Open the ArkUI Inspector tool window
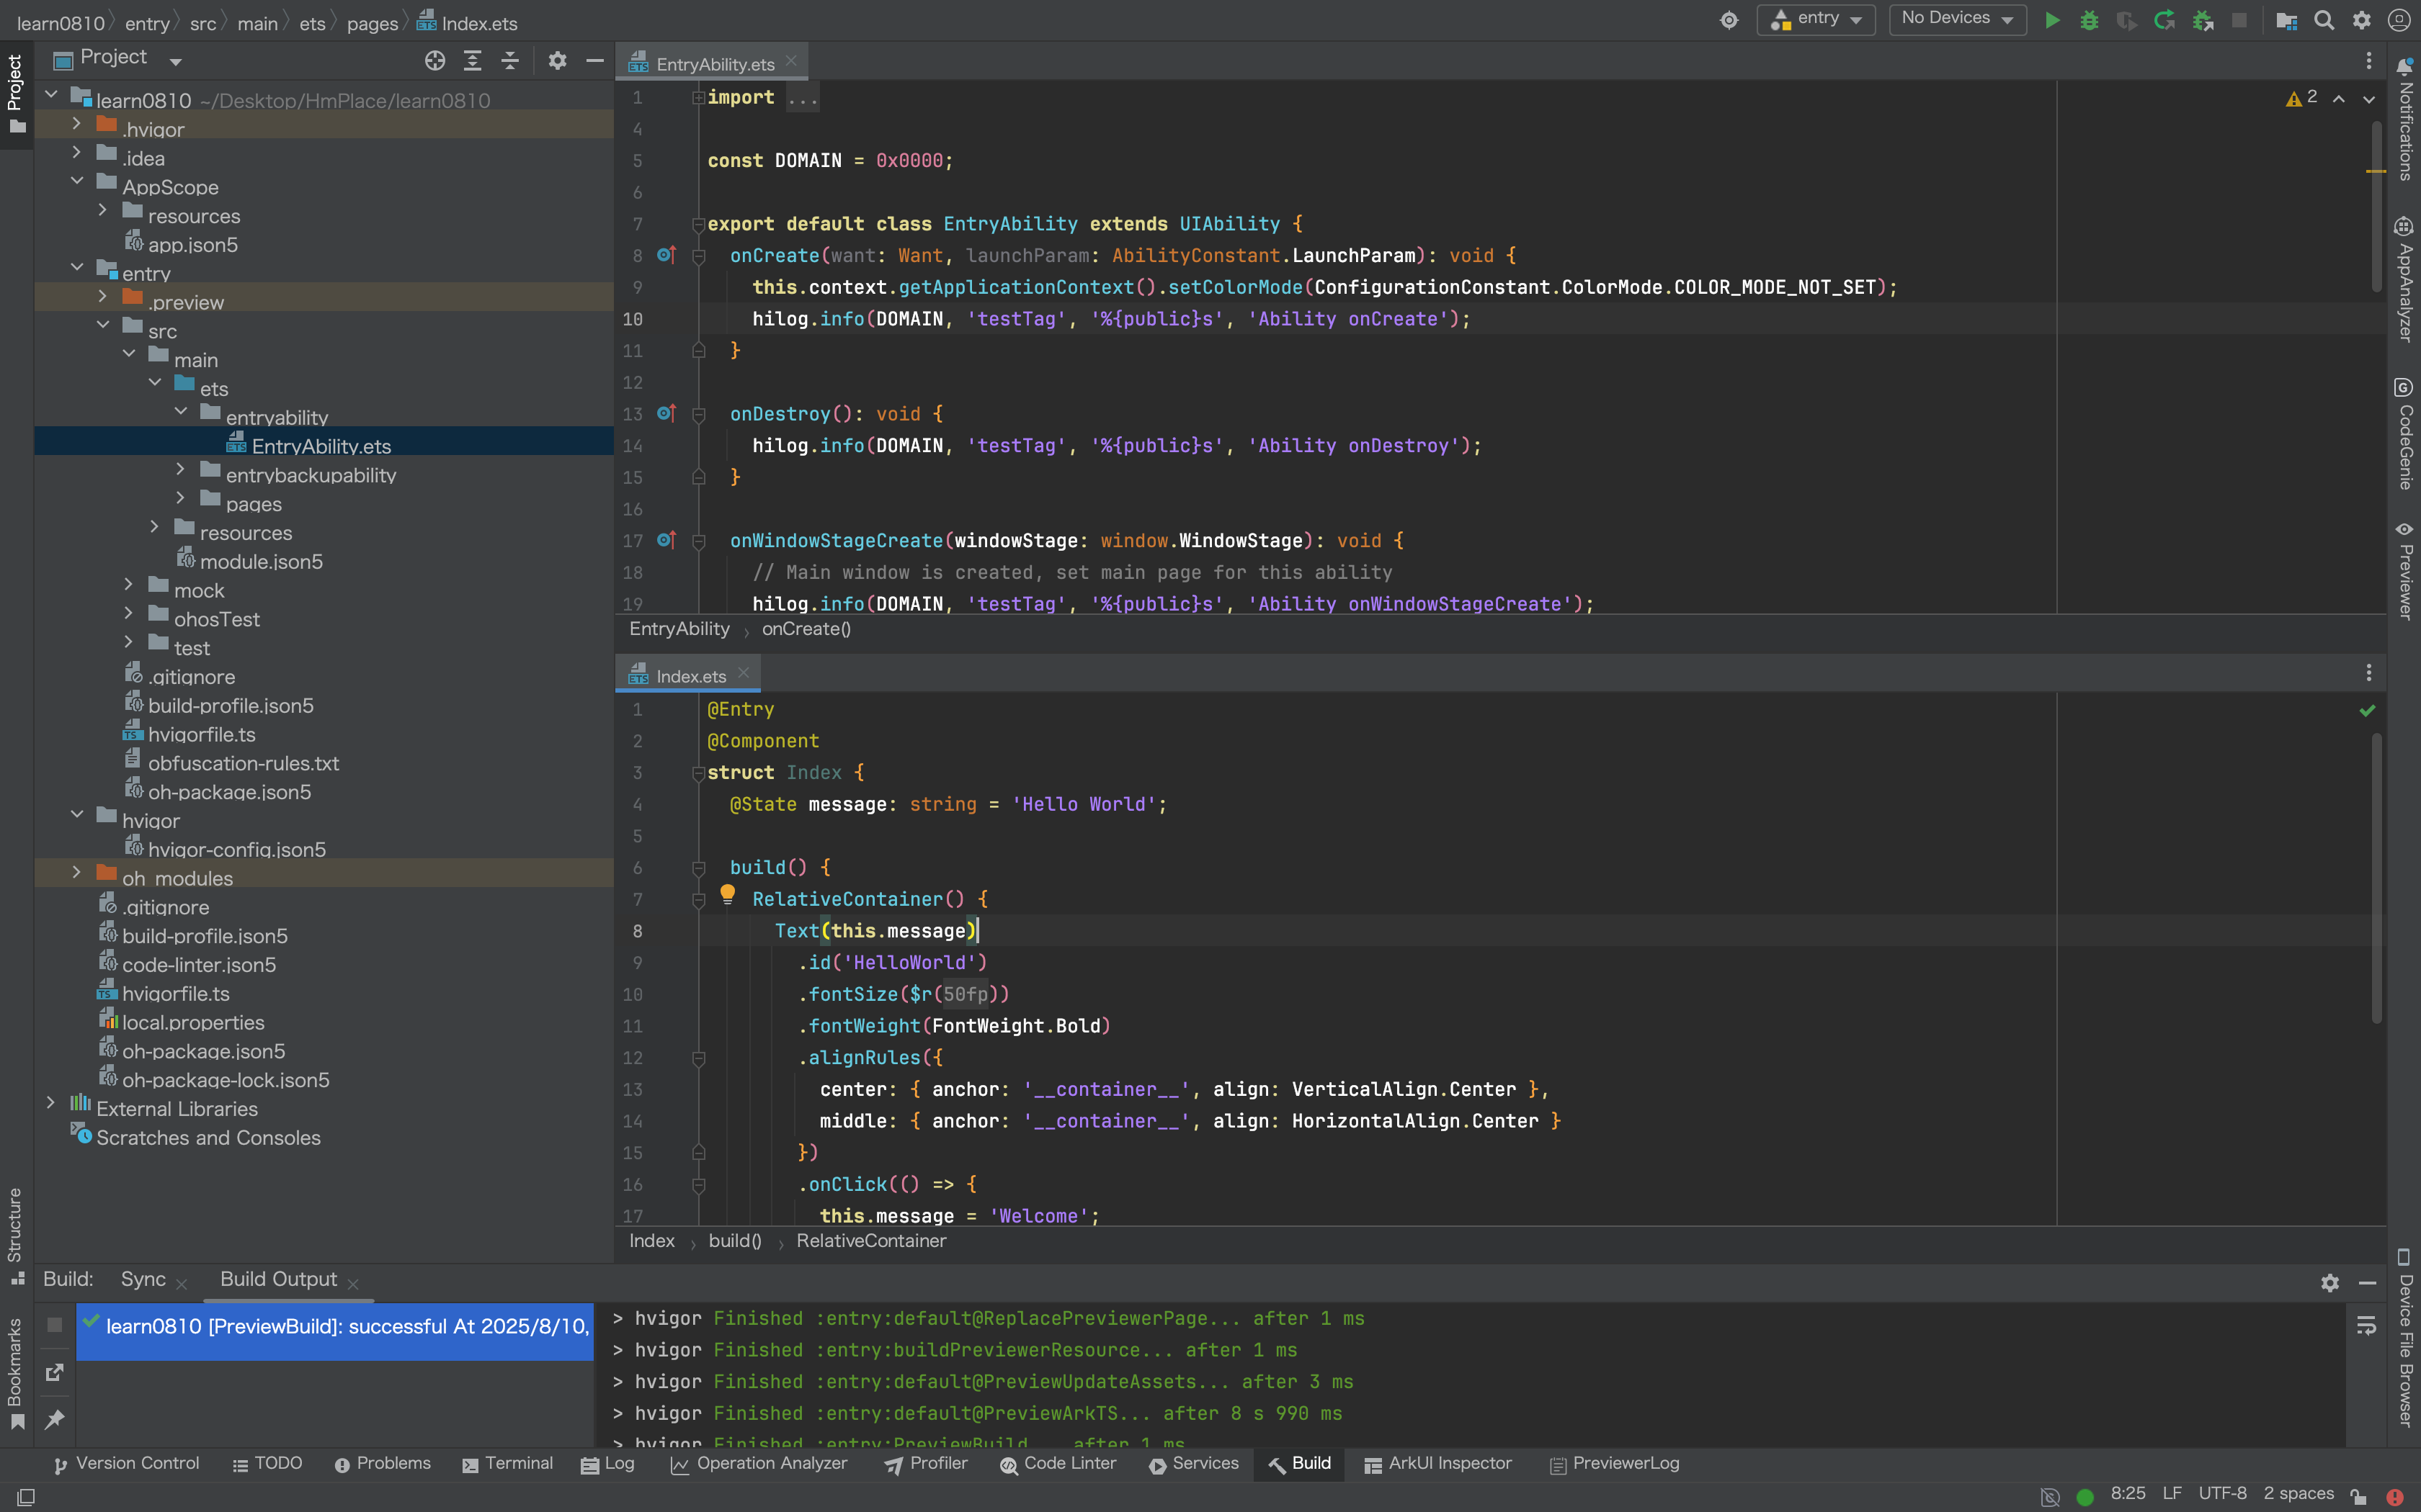The height and width of the screenshot is (1512, 2421). tap(1437, 1464)
